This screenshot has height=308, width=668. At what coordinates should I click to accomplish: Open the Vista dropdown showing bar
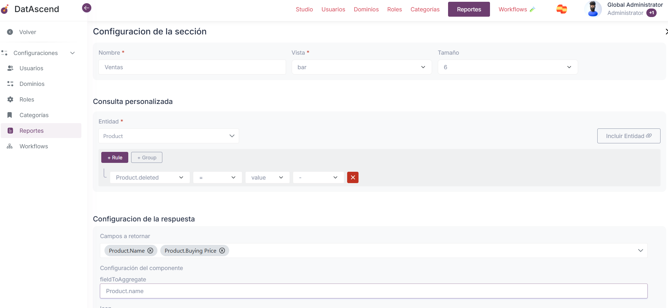tap(362, 67)
